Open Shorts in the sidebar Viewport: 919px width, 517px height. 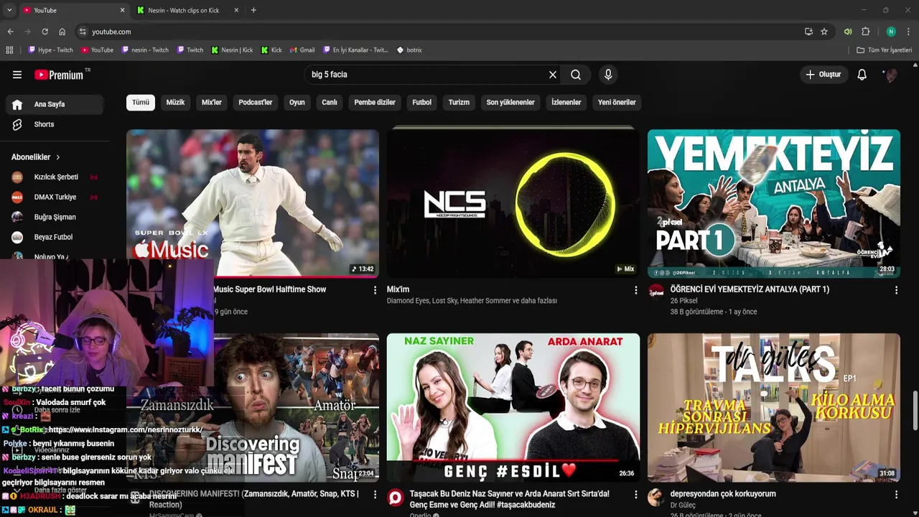pos(55,124)
